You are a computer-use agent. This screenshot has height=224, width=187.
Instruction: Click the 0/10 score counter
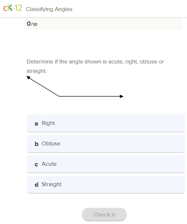pyautogui.click(x=32, y=24)
